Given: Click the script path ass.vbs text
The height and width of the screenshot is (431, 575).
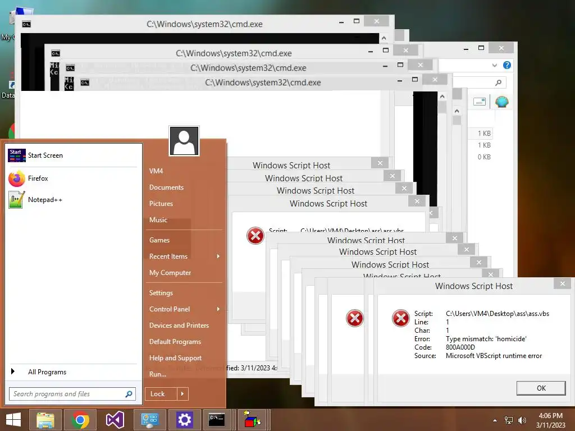Looking at the screenshot, I should click(x=498, y=314).
